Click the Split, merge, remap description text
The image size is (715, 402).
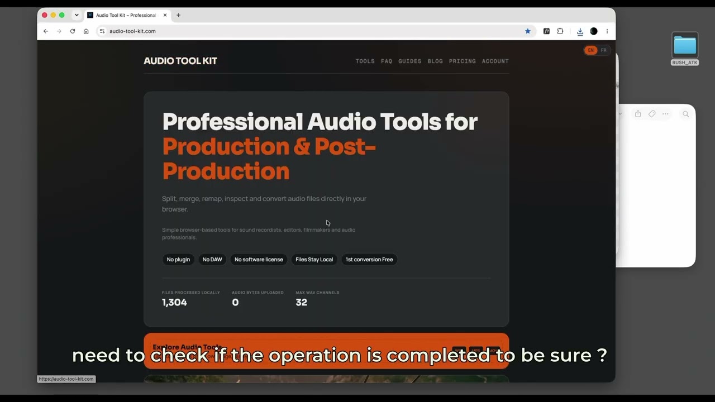point(264,204)
